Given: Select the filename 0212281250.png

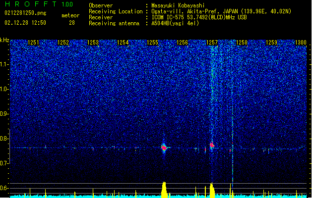Looking at the screenshot, I should (x=25, y=13).
